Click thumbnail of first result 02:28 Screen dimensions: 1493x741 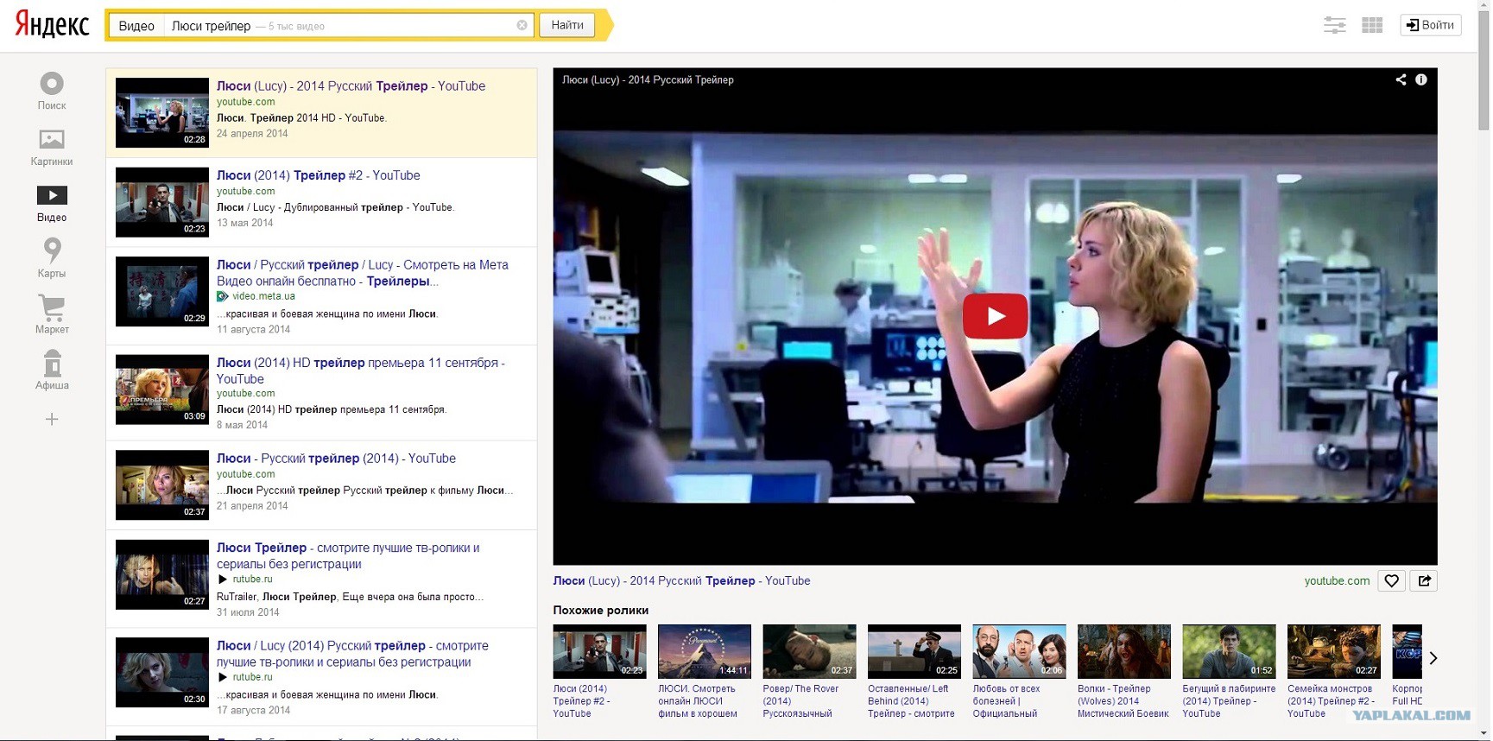162,112
